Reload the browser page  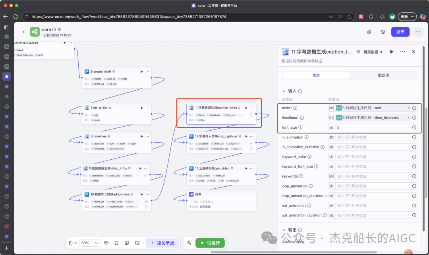pyautogui.click(x=15, y=17)
